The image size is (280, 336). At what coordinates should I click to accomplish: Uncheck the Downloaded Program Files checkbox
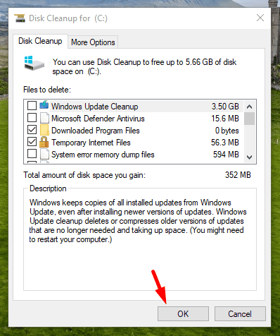click(32, 130)
